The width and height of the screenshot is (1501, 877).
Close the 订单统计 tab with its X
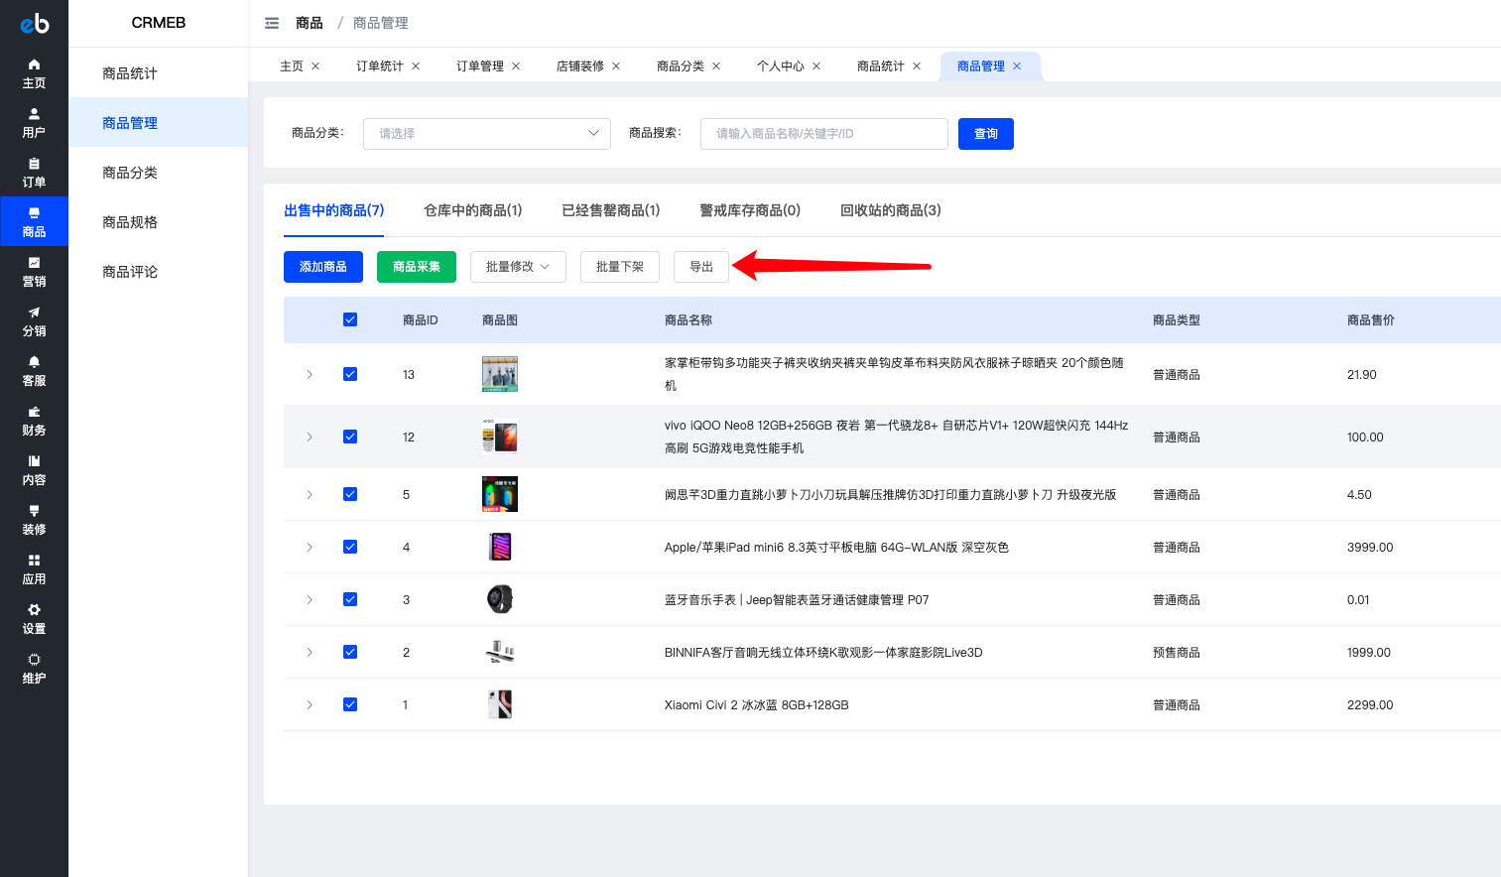coord(416,66)
